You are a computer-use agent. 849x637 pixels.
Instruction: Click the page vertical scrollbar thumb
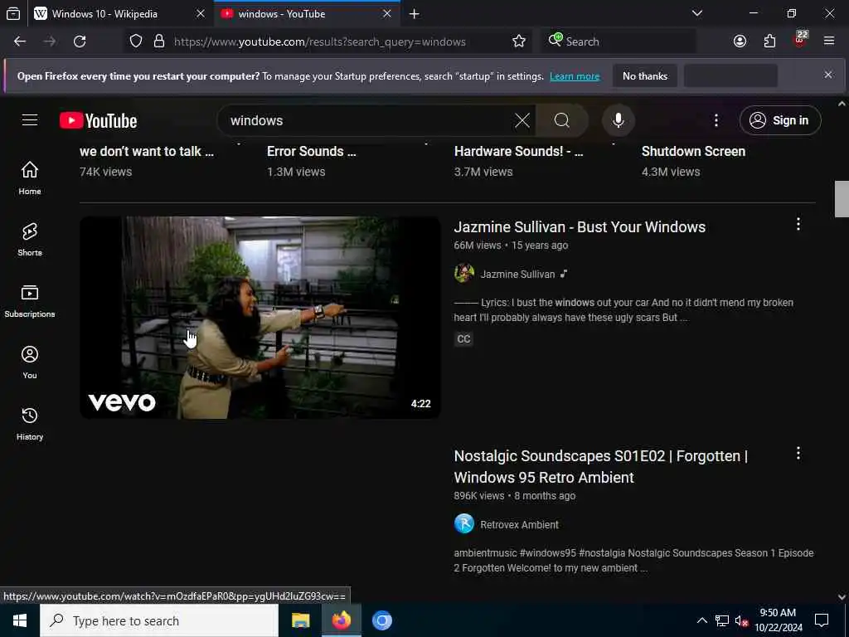[842, 199]
